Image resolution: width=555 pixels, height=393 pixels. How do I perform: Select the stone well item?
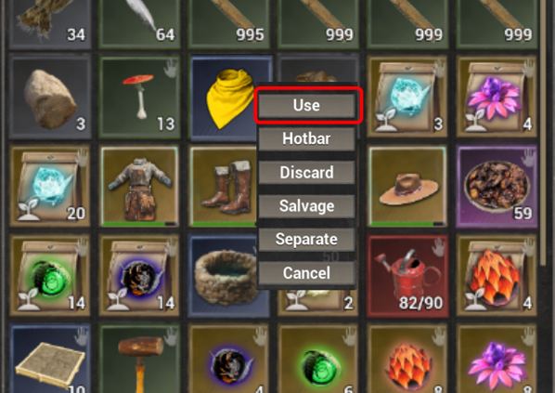225,275
